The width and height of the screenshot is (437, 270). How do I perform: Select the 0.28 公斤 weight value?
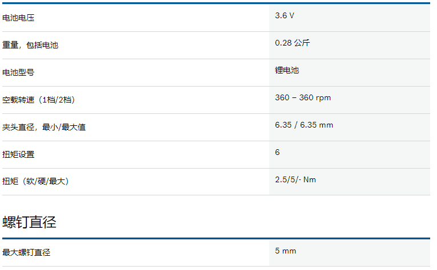click(292, 43)
